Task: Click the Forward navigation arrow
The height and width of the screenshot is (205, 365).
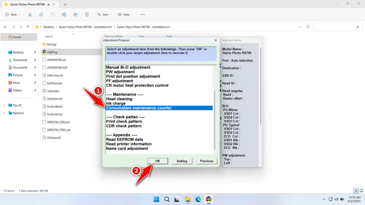Action: (x=14, y=27)
